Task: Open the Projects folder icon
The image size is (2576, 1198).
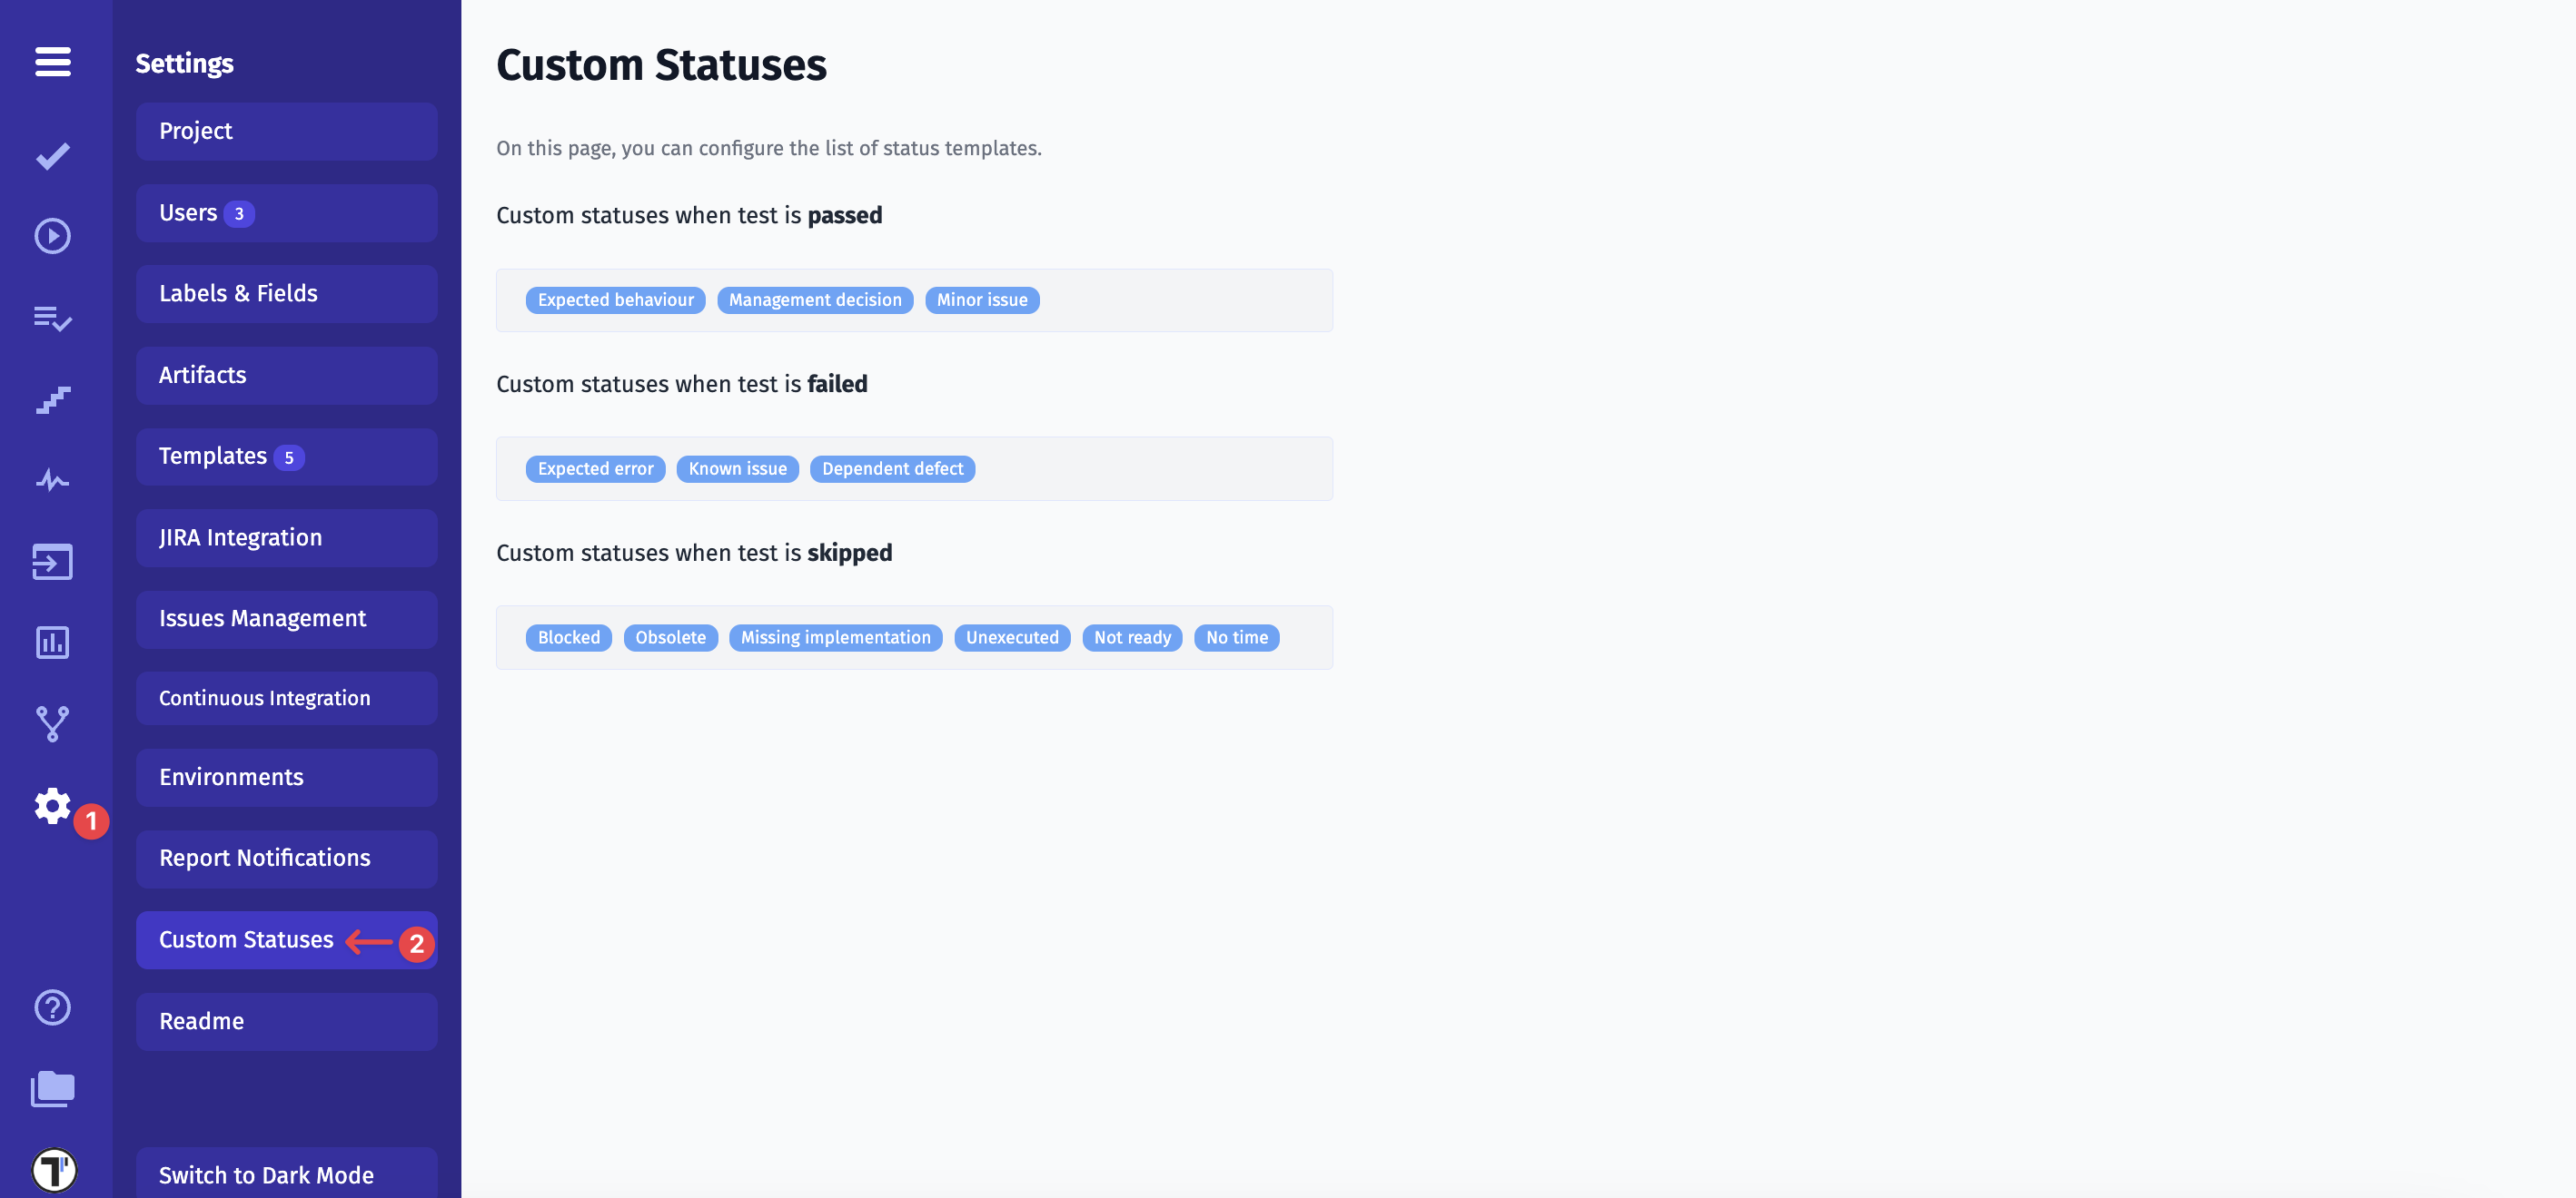Action: pyautogui.click(x=53, y=1088)
